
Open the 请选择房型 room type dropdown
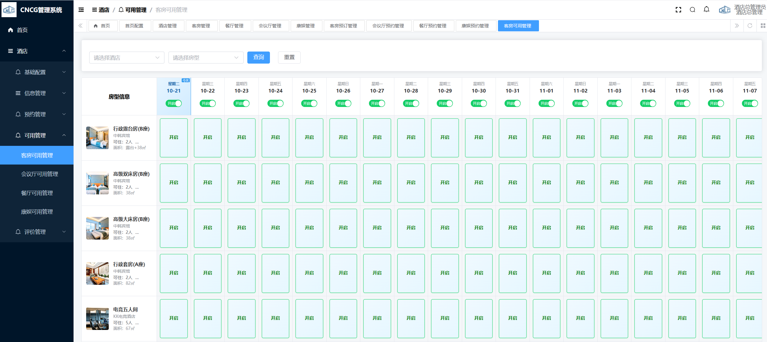[x=206, y=58]
